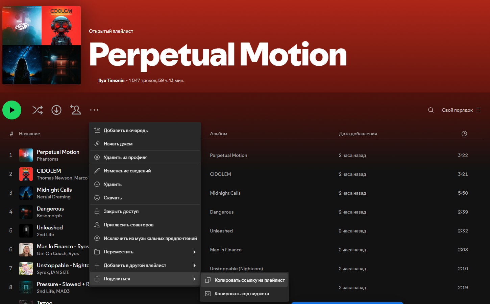The width and height of the screenshot is (490, 304).
Task: Click the search in playlist icon
Action: (431, 110)
